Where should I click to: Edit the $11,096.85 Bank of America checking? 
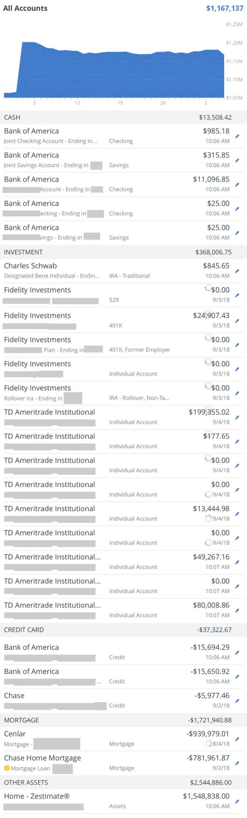click(237, 185)
